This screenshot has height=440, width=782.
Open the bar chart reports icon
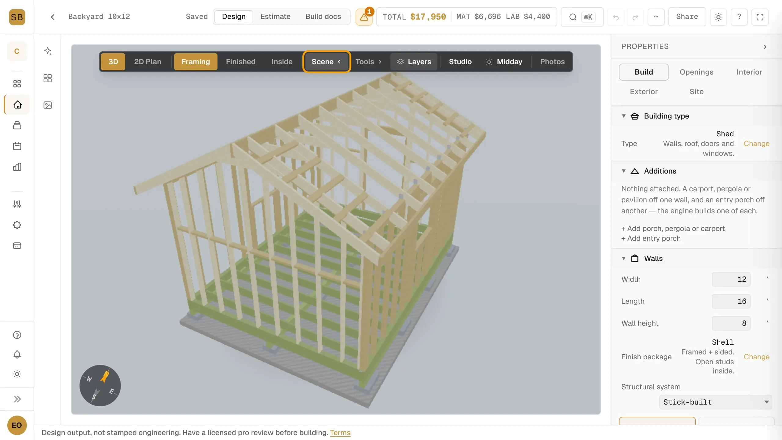pos(17,167)
